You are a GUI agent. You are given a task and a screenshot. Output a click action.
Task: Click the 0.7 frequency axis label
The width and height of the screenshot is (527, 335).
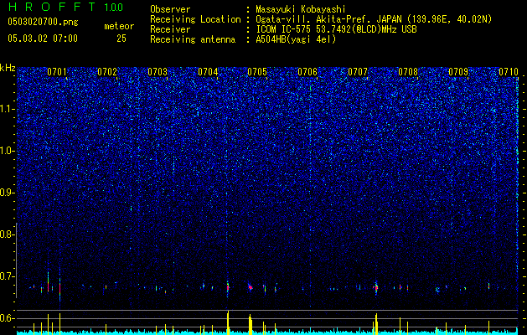click(x=8, y=276)
